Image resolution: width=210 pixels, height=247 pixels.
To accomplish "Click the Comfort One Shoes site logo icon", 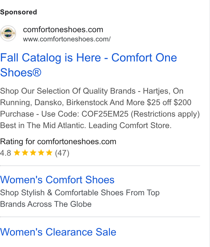I will coord(8,33).
